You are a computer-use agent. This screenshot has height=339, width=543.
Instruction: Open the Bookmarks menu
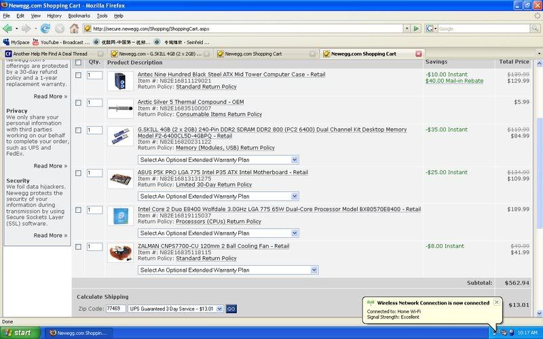click(79, 15)
